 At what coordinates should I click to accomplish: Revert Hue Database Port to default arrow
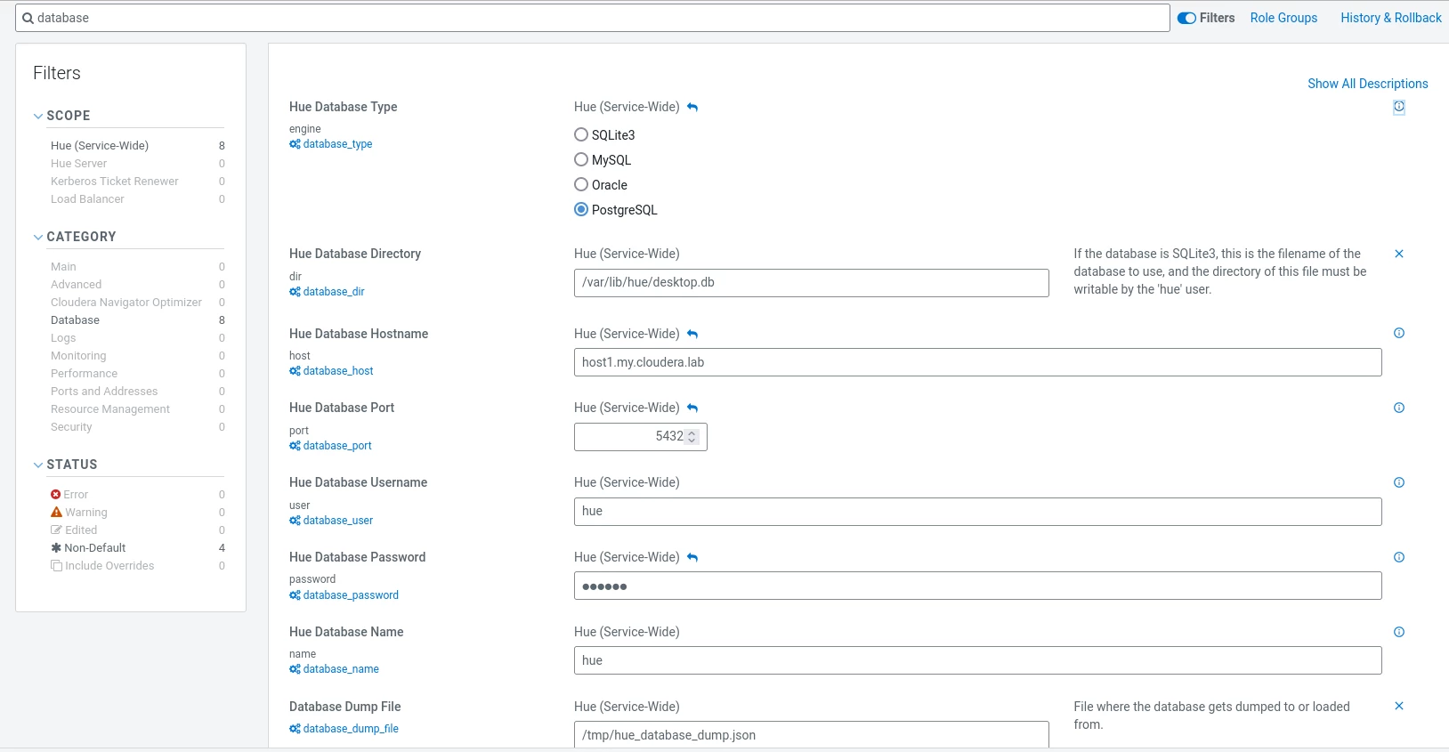point(692,408)
